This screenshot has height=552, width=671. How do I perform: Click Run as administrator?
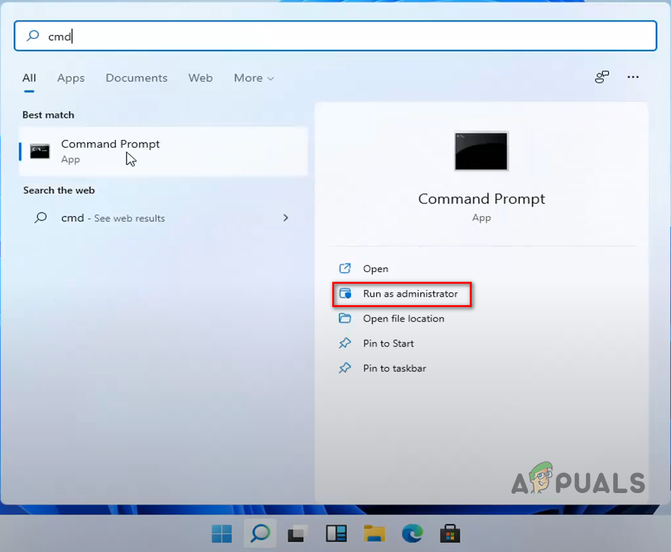(402, 294)
